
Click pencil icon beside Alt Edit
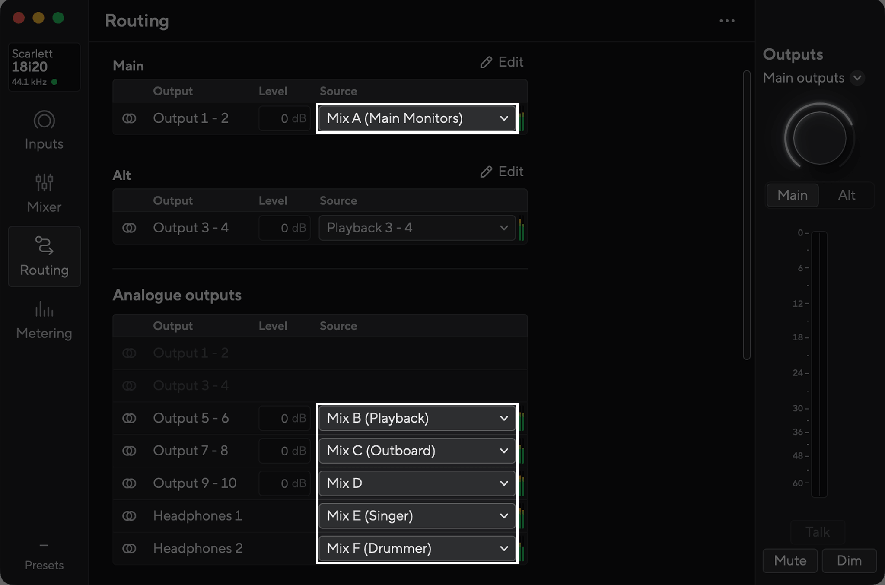[486, 172]
